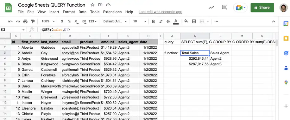Open Google Maps side panel
The width and height of the screenshot is (290, 120).
(286, 82)
